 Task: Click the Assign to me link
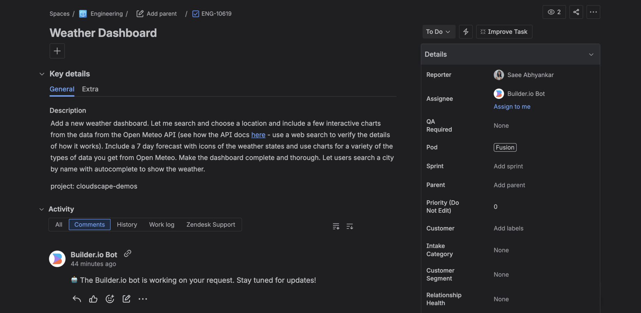(x=512, y=106)
